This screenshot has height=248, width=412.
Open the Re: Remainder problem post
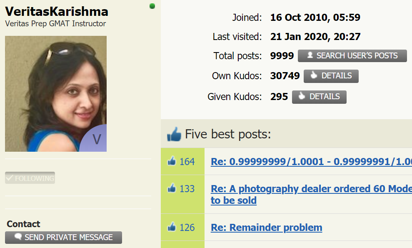(x=267, y=228)
